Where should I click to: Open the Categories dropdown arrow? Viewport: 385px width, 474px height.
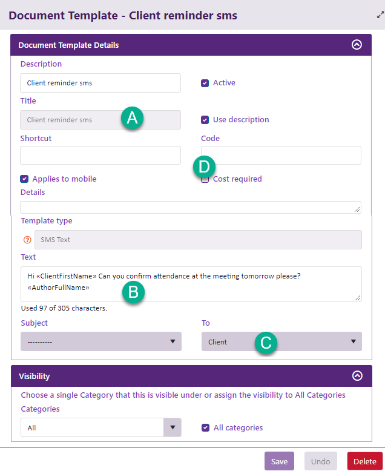click(x=173, y=427)
